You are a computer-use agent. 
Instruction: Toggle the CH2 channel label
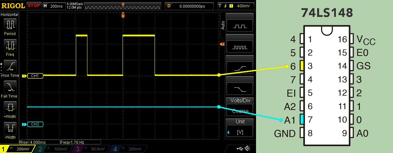point(35,124)
